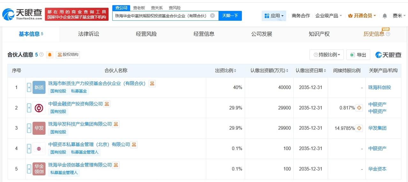
Task: Open the notification bell in the header
Action: pyautogui.click(x=385, y=16)
